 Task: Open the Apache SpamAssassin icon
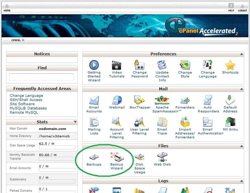pos(162,100)
